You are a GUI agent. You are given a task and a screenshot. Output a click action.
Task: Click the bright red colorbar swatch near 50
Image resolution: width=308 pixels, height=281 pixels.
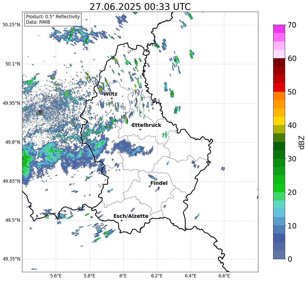(279, 88)
